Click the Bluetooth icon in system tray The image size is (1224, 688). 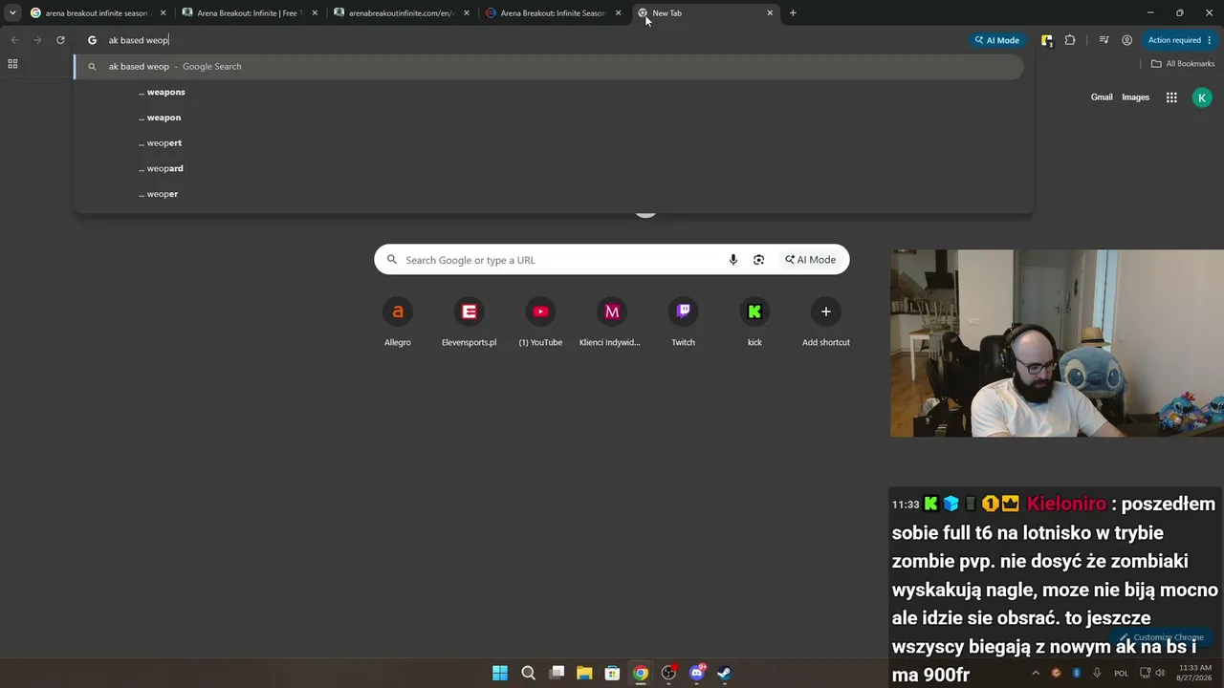click(x=1076, y=673)
